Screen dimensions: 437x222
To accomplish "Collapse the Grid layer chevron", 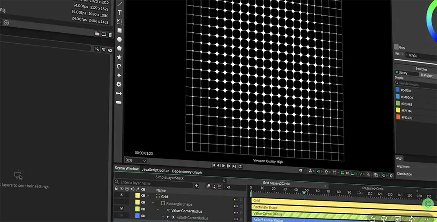I will (x=148, y=196).
